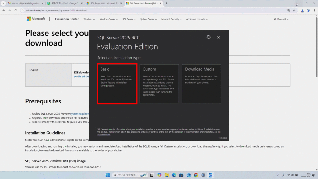Open Task View on the taskbar
This screenshot has height=179, width=318.
tap(152, 175)
